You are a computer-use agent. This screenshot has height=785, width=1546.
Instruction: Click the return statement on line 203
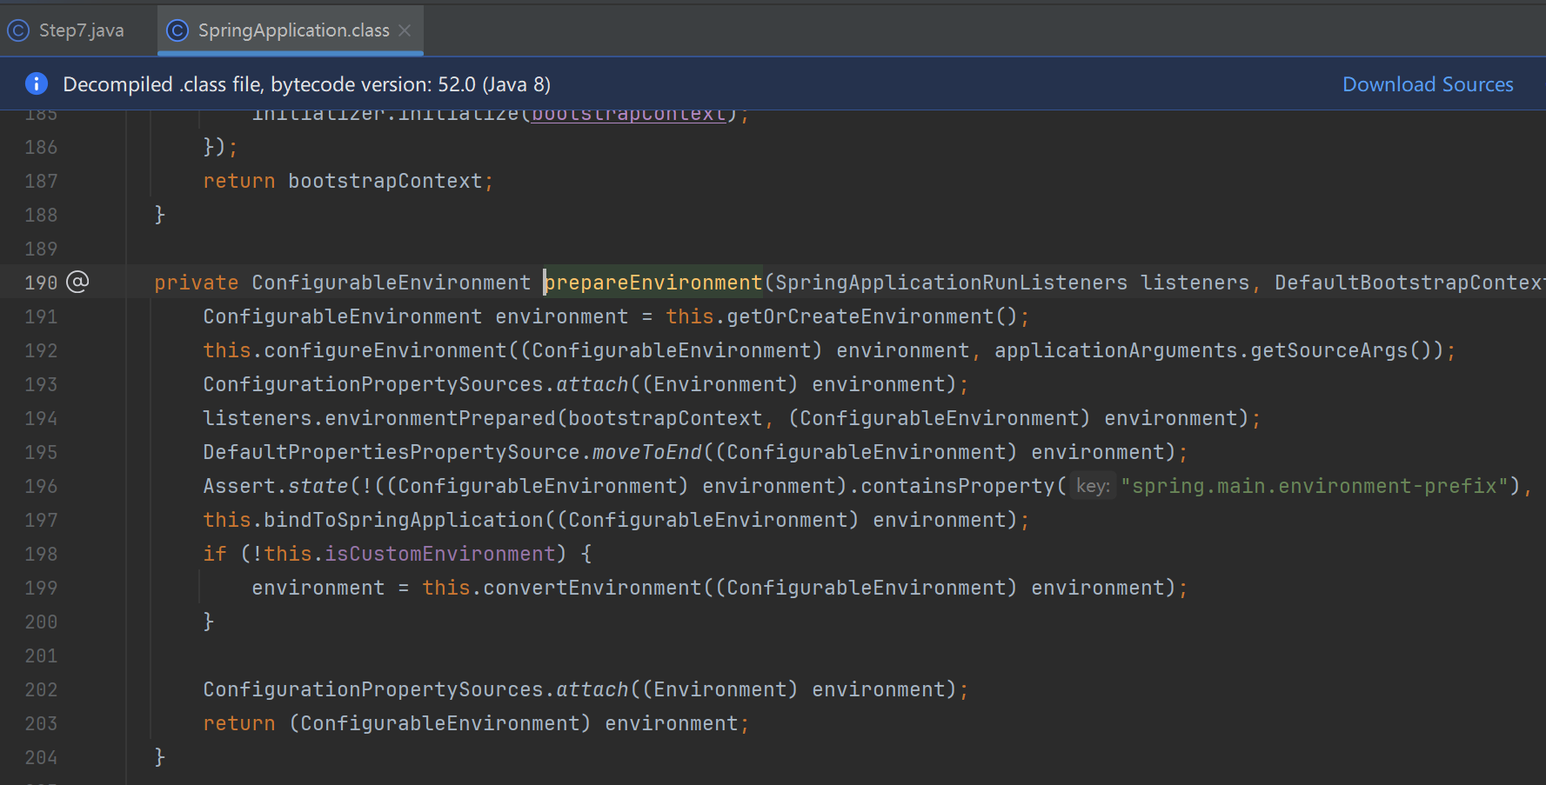coord(476,723)
